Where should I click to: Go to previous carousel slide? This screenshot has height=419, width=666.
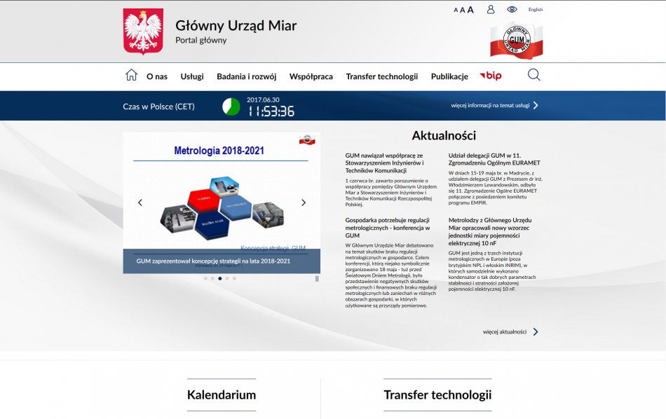coord(140,202)
